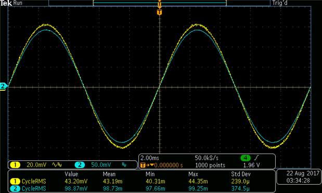The height and width of the screenshot is (193, 322).
Task: Click the rising edge trigger slope icon
Action: 256,158
